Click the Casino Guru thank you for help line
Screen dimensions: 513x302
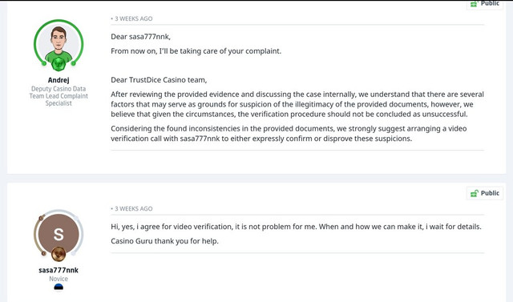164,241
